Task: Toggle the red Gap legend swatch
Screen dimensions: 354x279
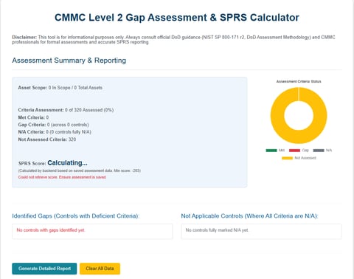Action: pyautogui.click(x=294, y=151)
